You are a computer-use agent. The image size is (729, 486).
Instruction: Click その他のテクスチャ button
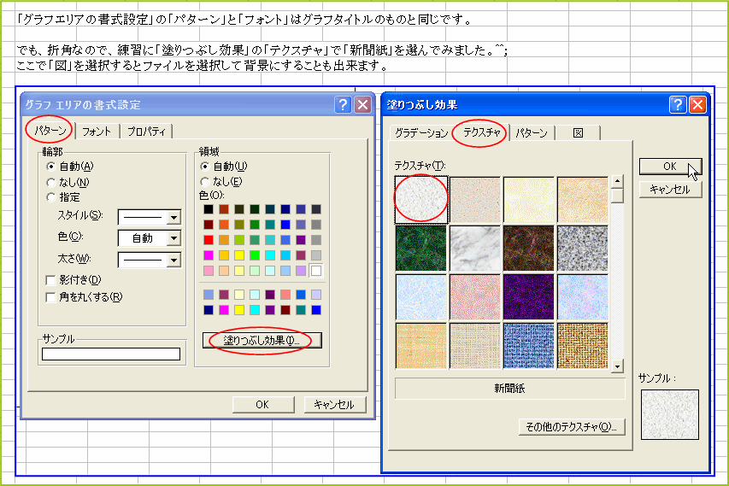[x=573, y=426]
